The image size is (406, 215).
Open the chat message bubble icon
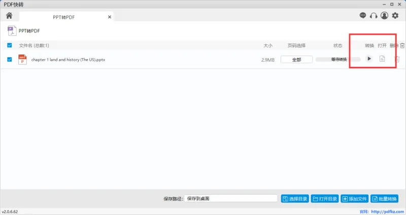(x=363, y=16)
